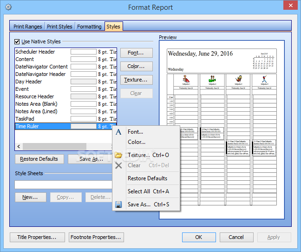The image size is (301, 252).
Task: Click the Font... button
Action: click(137, 53)
